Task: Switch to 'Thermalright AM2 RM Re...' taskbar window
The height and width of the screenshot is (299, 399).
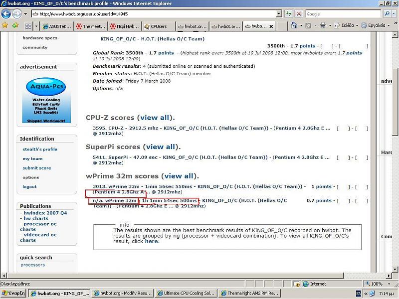Action: pyautogui.click(x=249, y=293)
